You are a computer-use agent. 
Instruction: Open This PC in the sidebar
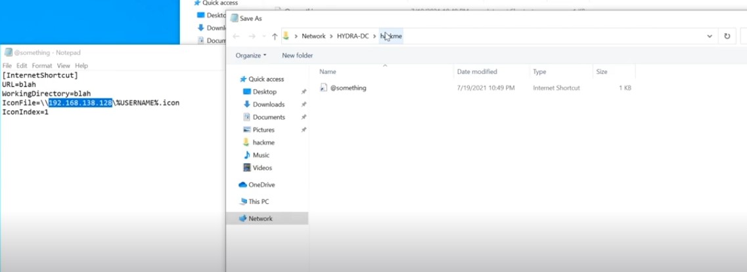259,202
